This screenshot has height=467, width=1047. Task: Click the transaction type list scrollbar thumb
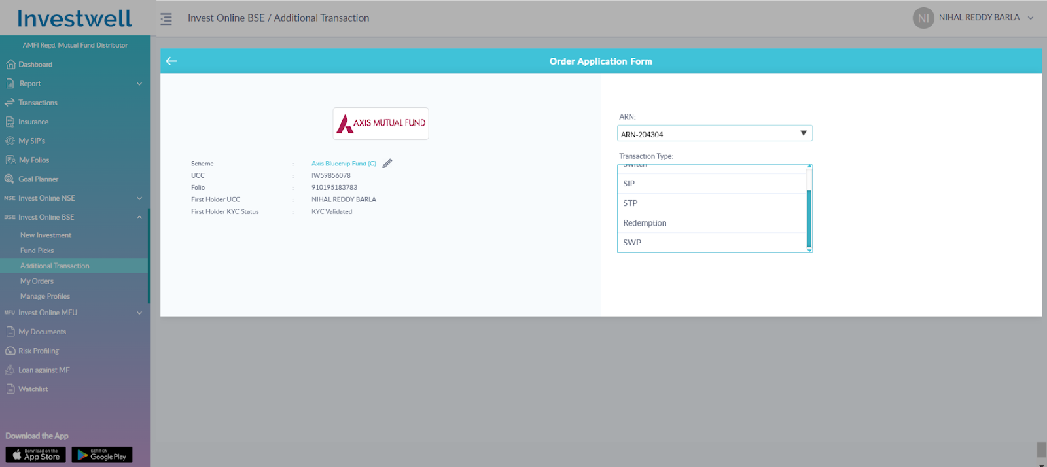click(x=809, y=218)
